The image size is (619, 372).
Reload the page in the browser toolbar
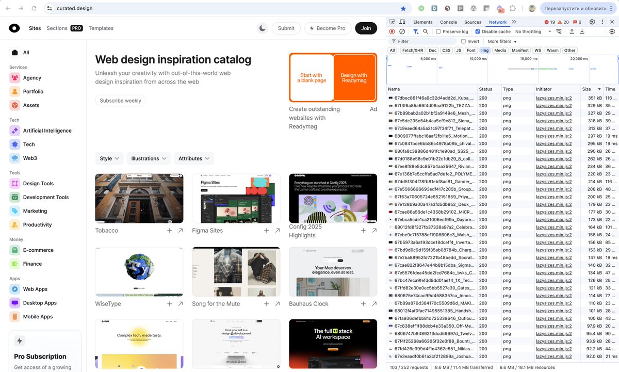(34, 8)
